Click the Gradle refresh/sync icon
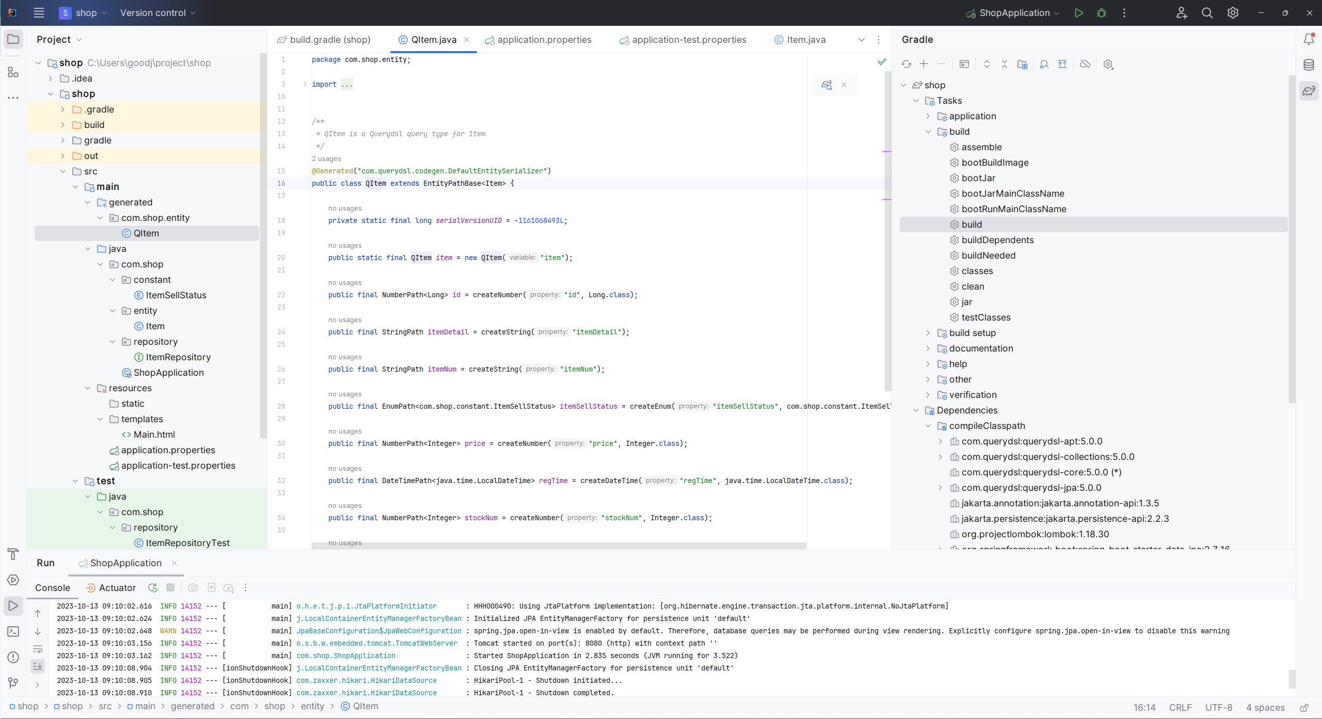1322x719 pixels. [907, 64]
